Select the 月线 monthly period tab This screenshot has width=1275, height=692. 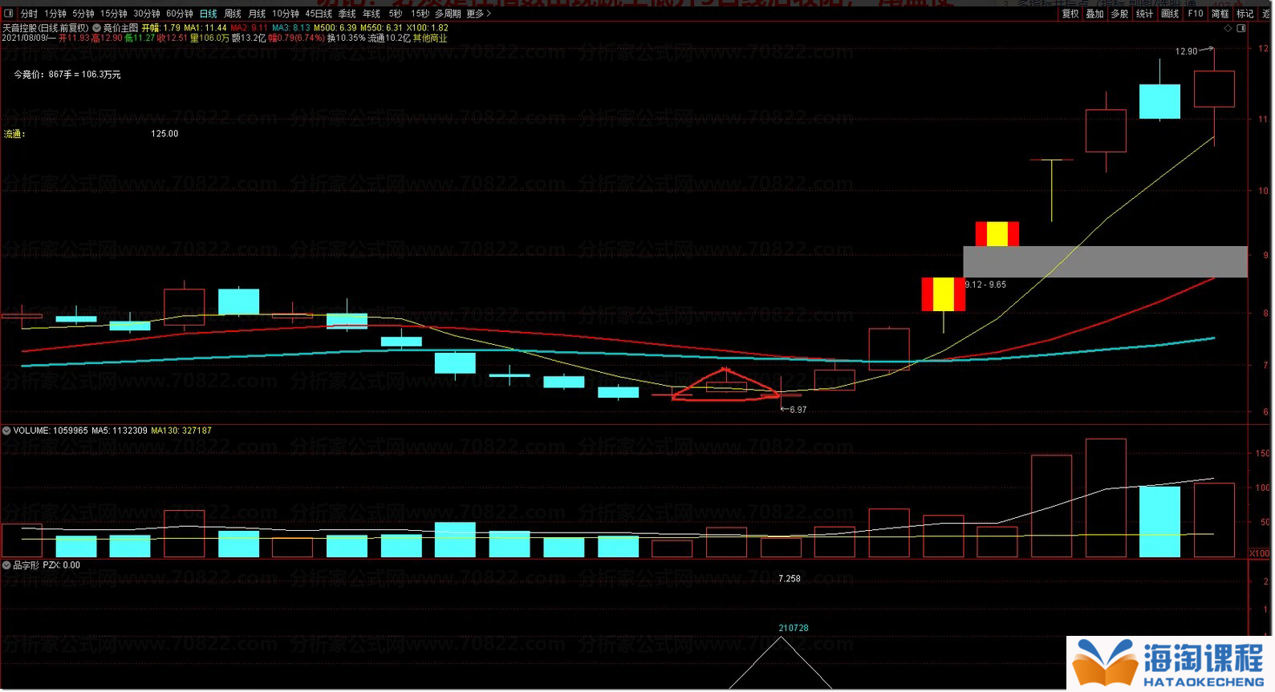[257, 14]
